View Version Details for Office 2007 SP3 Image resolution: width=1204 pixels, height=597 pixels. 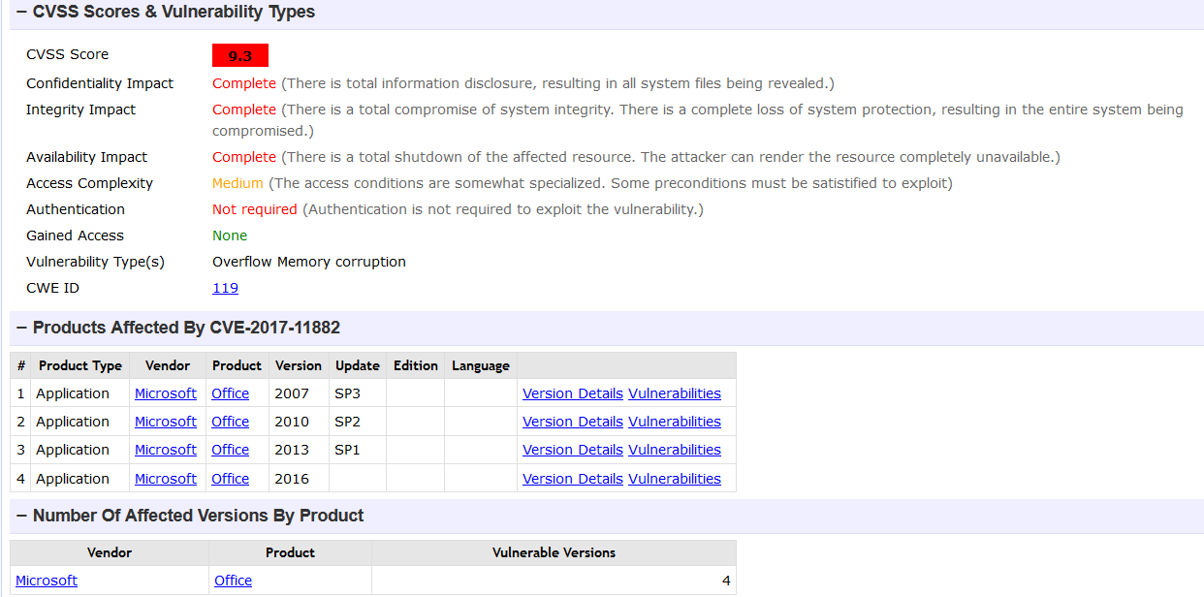coord(573,393)
